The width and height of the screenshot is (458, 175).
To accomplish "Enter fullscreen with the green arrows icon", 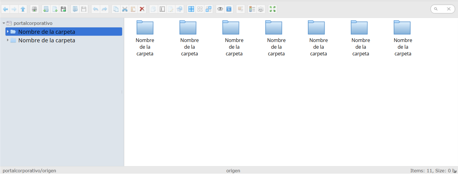I will pos(272,9).
